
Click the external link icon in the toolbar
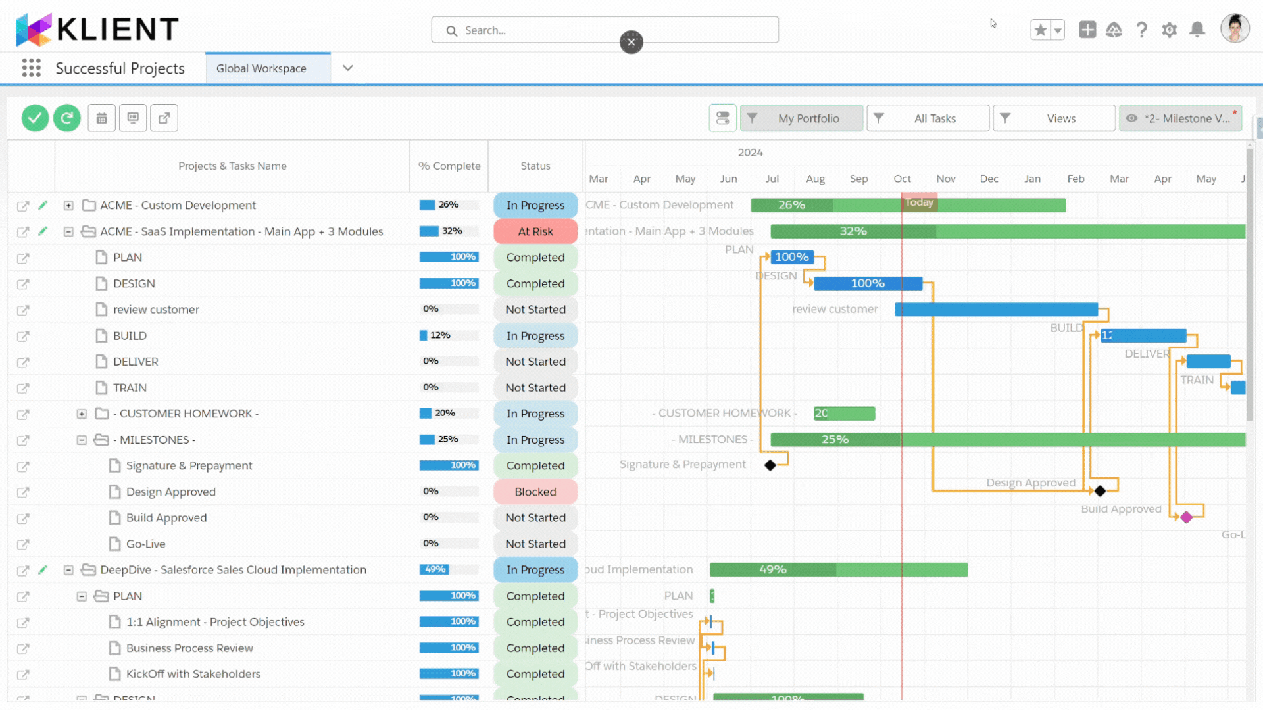(x=164, y=118)
